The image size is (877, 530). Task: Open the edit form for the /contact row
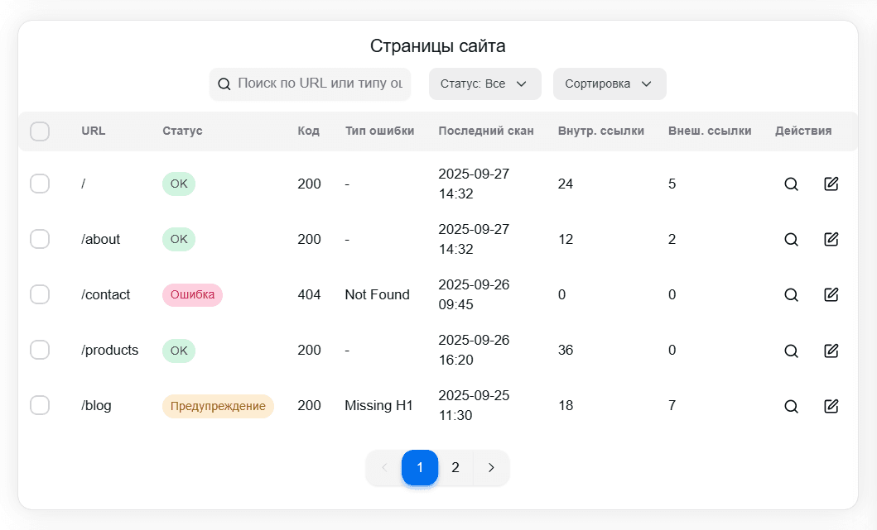831,294
